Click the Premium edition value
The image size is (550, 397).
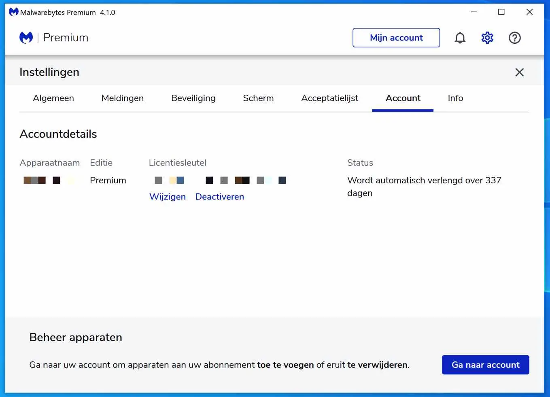tap(108, 180)
